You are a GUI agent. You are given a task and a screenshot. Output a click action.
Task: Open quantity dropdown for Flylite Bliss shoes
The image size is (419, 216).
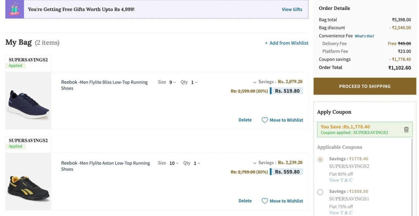(194, 82)
